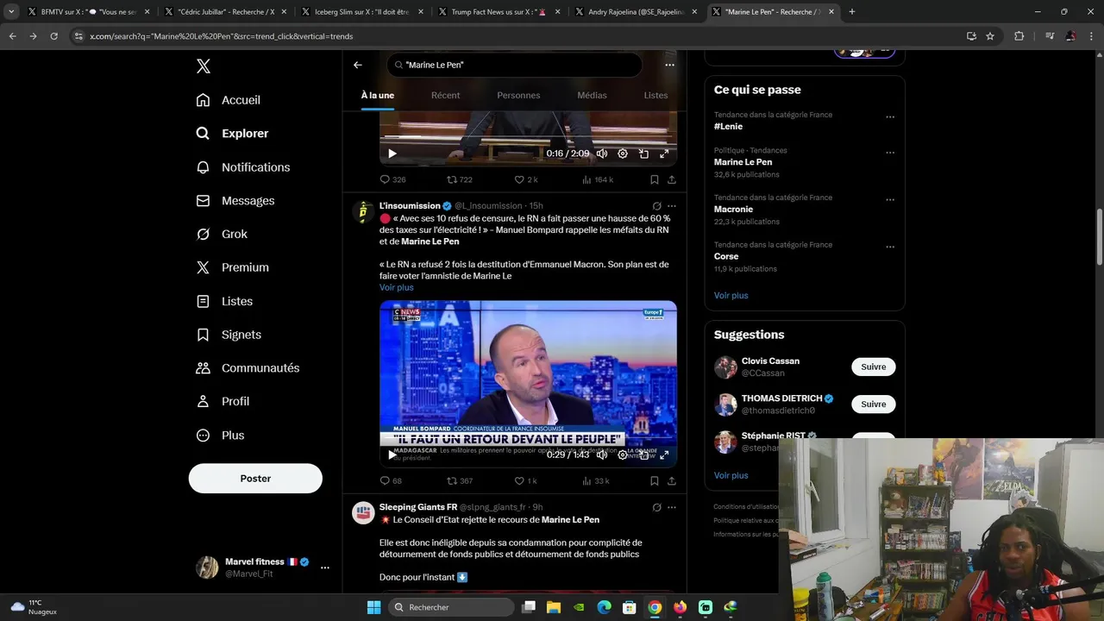The image size is (1104, 621).
Task: Open L'insoumission profile avatar
Action: (363, 210)
